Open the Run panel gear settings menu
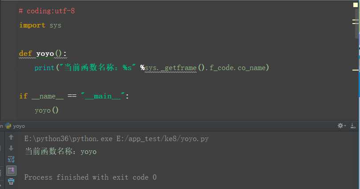 point(341,126)
